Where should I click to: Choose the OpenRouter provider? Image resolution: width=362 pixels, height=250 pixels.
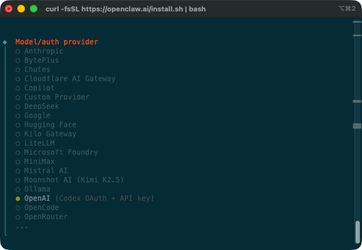(46, 217)
